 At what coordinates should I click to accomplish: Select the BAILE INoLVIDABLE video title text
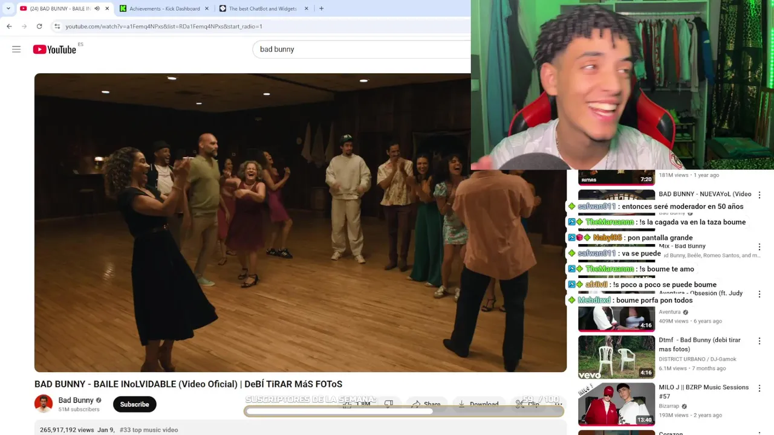pos(188,384)
